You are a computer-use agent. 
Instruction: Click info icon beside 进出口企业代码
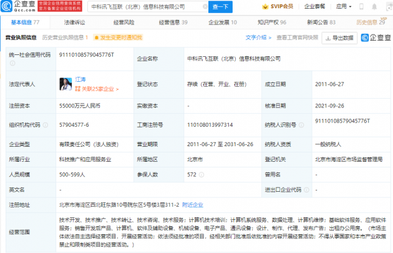click(x=306, y=190)
